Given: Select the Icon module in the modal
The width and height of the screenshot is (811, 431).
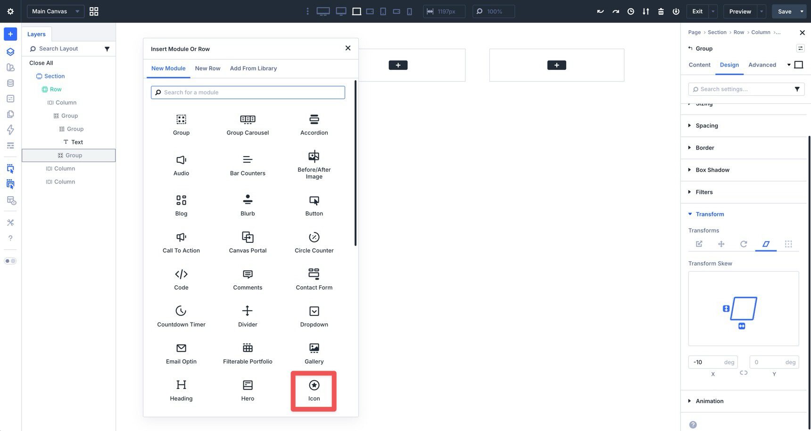Looking at the screenshot, I should (x=314, y=390).
